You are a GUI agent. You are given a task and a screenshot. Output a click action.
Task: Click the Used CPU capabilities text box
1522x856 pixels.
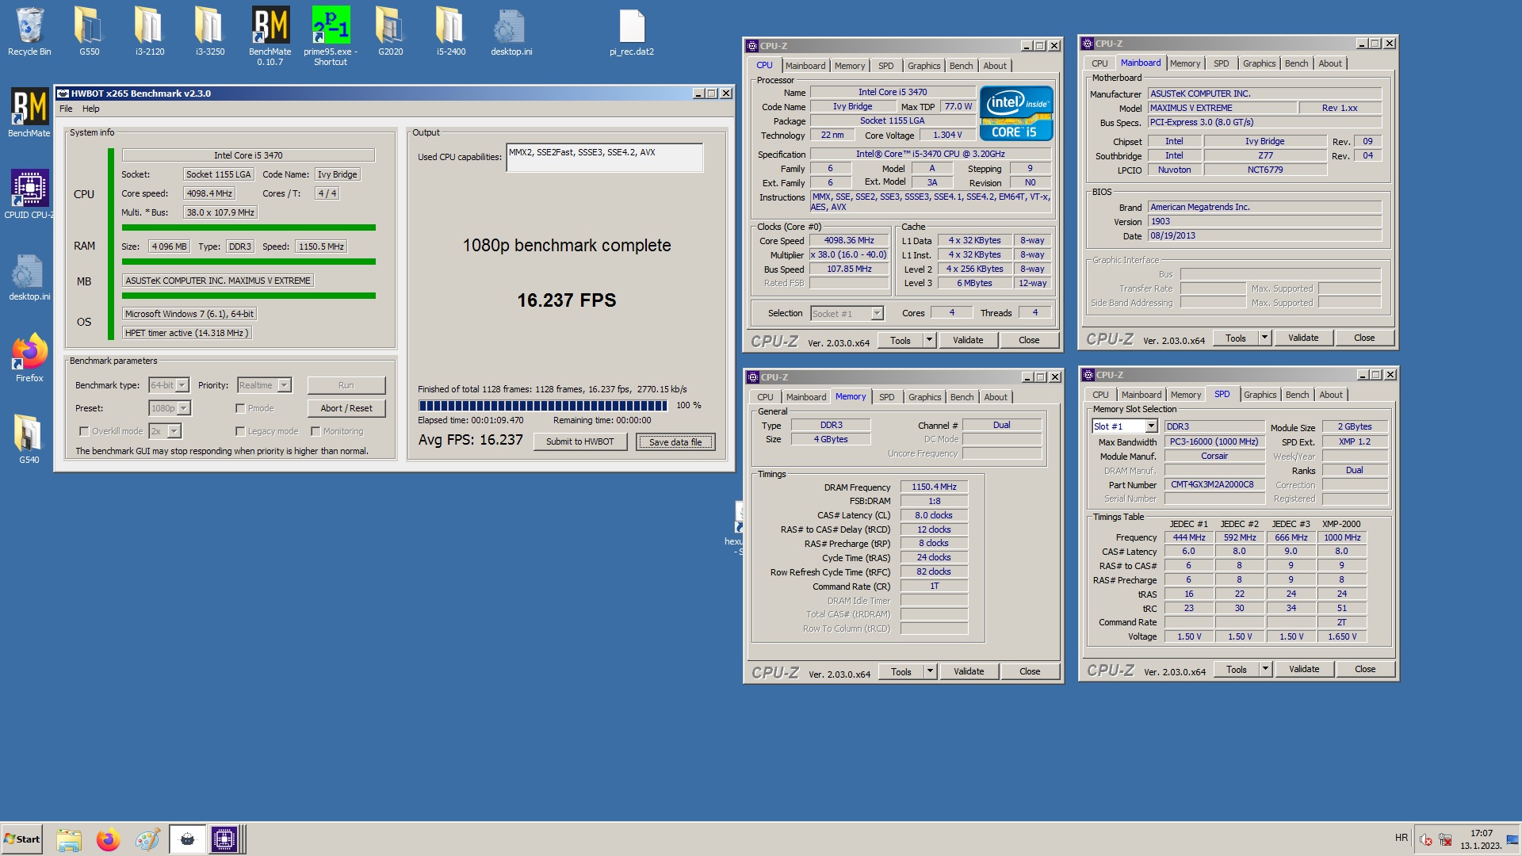604,157
